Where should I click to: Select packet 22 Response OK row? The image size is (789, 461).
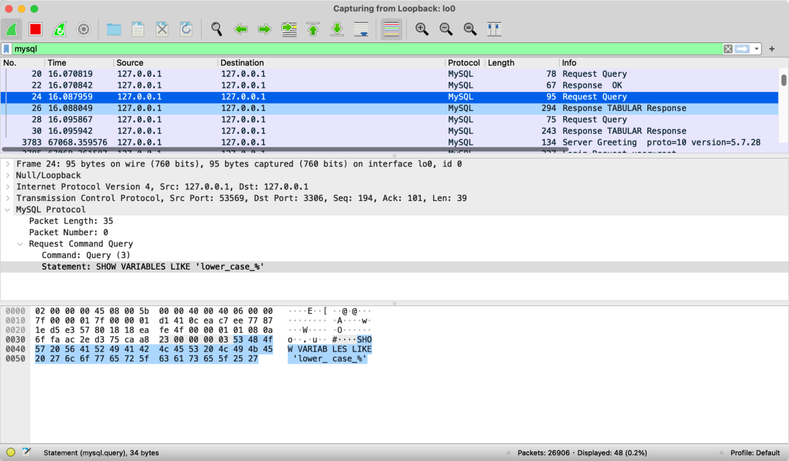[x=389, y=85]
